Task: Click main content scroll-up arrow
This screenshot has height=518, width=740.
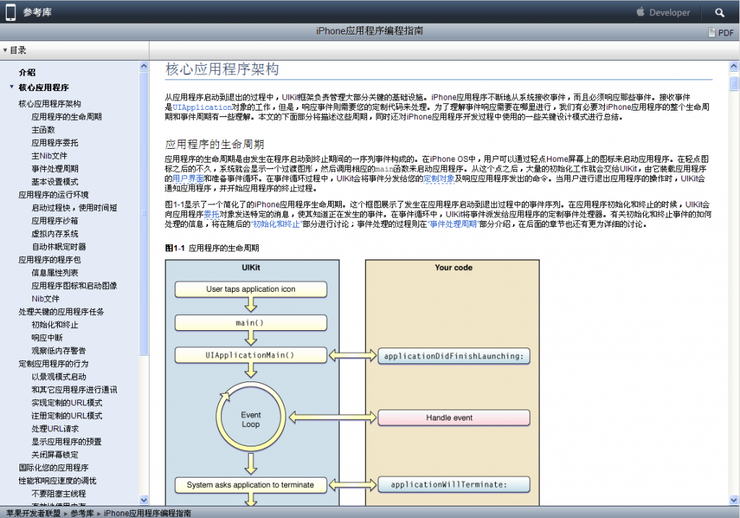Action: click(733, 66)
